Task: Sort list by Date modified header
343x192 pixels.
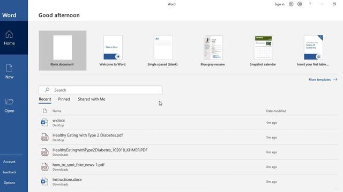Action: 276,111
